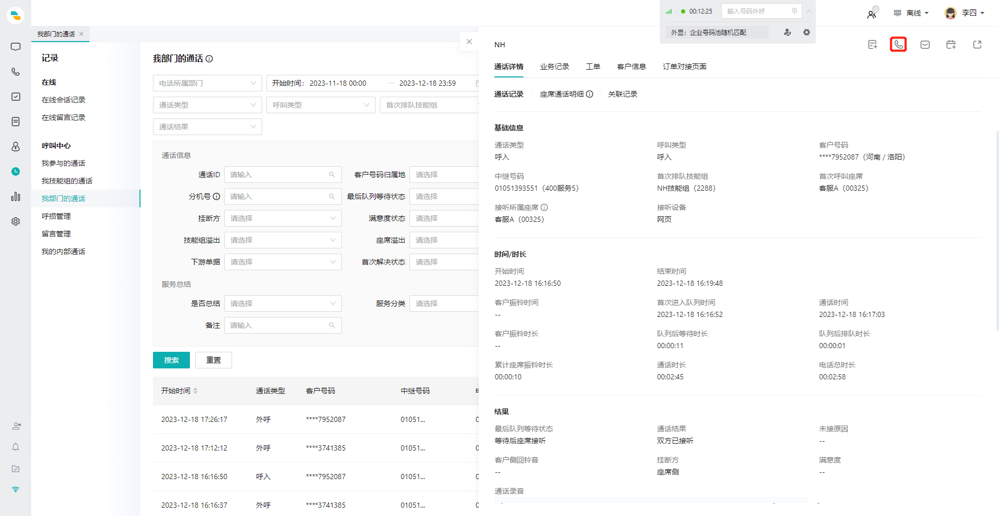Open the 首次排队技能组 dropdown
This screenshot has height=516, width=999.
pyautogui.click(x=429, y=105)
